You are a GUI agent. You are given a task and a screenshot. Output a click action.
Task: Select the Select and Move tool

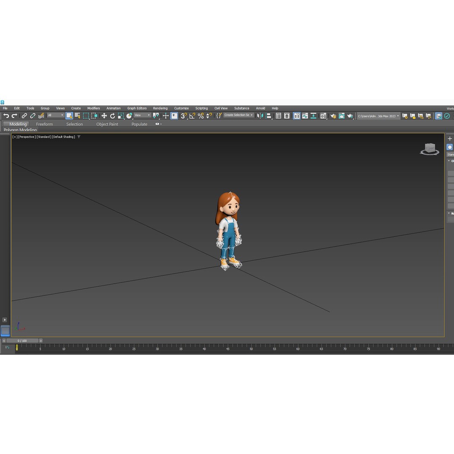(x=104, y=116)
